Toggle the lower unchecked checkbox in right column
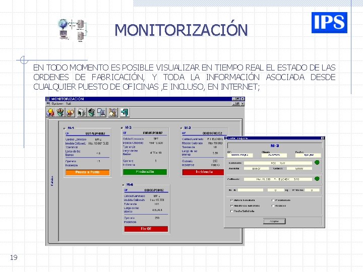The height and width of the screenshot is (272, 363). pyautogui.click(x=273, y=206)
